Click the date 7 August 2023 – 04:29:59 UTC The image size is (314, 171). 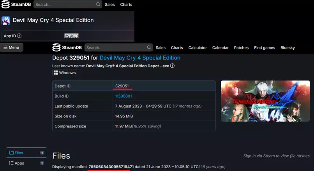click(x=143, y=106)
